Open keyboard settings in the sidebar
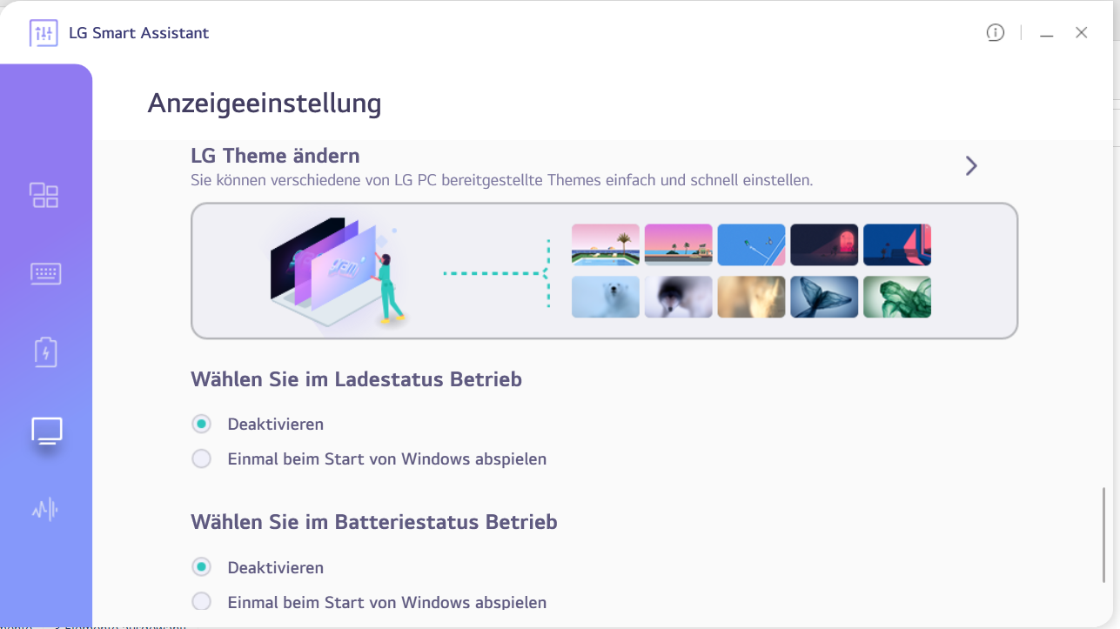 45,274
